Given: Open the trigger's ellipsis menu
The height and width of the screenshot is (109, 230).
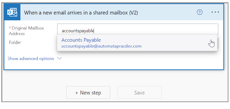Looking at the screenshot, I should [x=215, y=12].
